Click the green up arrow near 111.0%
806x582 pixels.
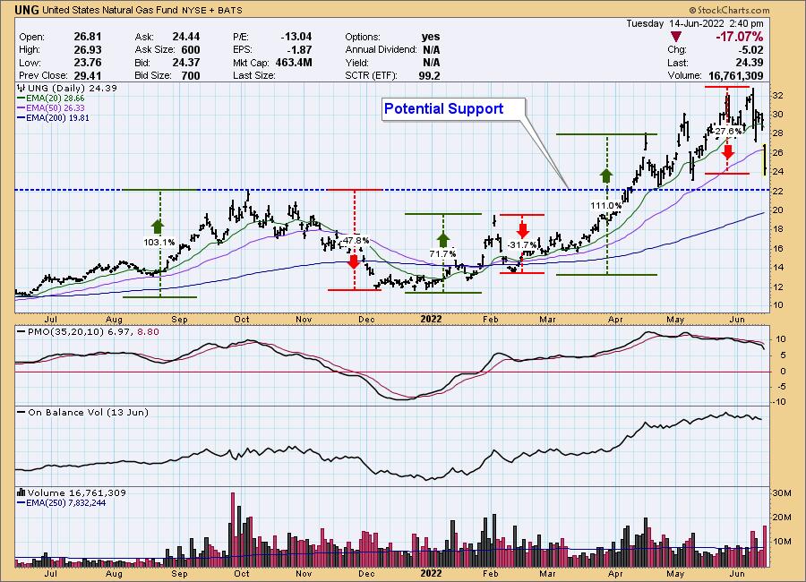(606, 175)
